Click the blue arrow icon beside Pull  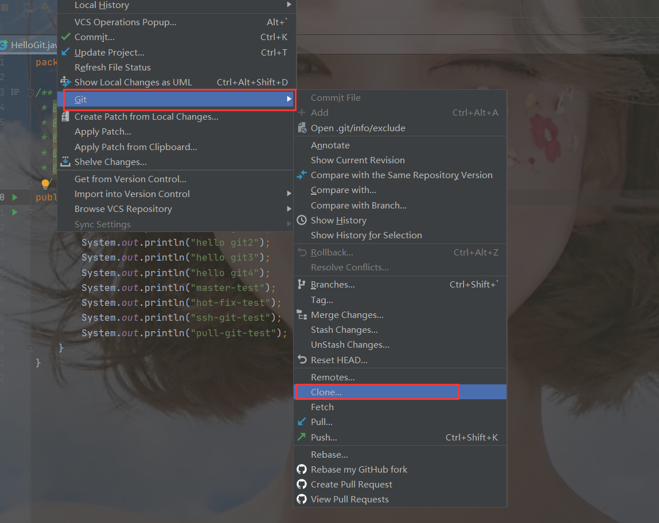coord(302,422)
